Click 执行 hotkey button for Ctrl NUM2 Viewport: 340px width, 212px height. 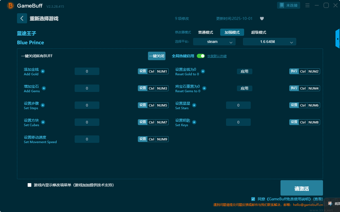[x=294, y=71]
